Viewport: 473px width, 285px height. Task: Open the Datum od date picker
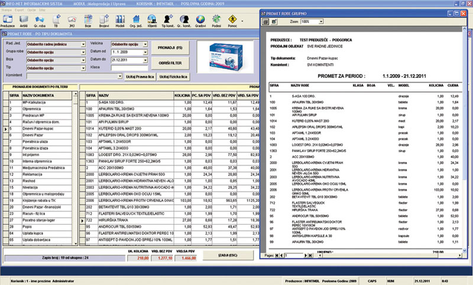(x=145, y=53)
